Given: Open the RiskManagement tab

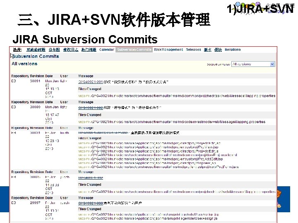Looking at the screenshot, I should point(168,50).
